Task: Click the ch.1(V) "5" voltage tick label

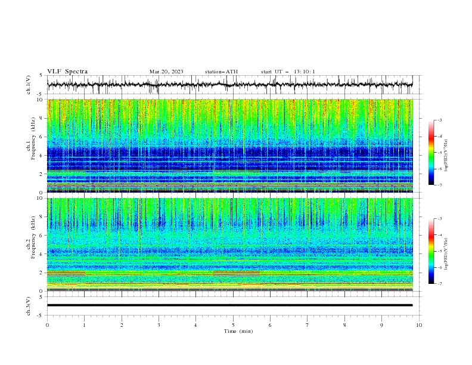Action: coord(41,75)
